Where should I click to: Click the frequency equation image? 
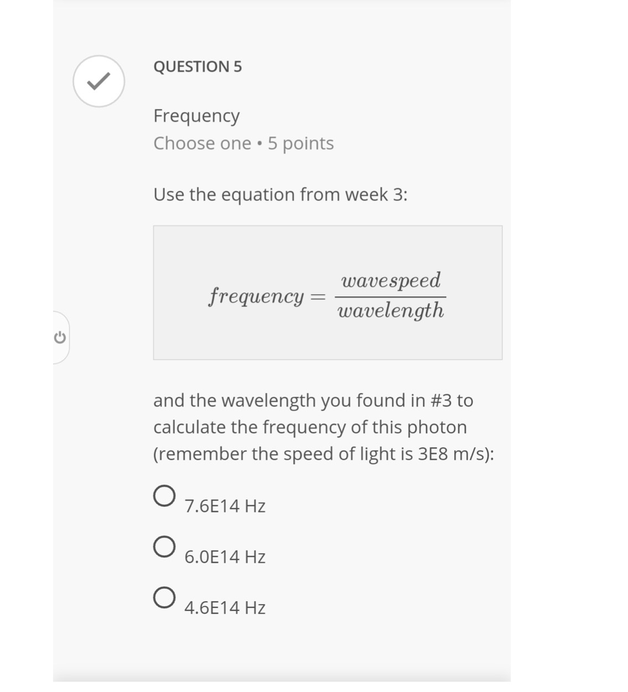point(328,295)
